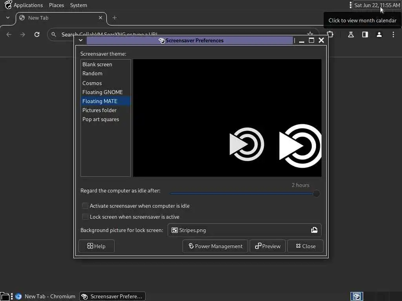Click the clock showing Sat Jun 22

click(x=377, y=5)
